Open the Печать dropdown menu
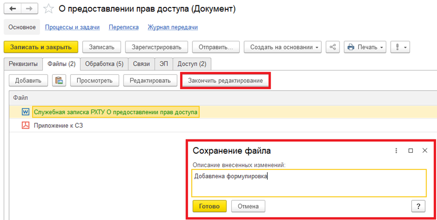This screenshot has width=437, height=220. point(365,47)
